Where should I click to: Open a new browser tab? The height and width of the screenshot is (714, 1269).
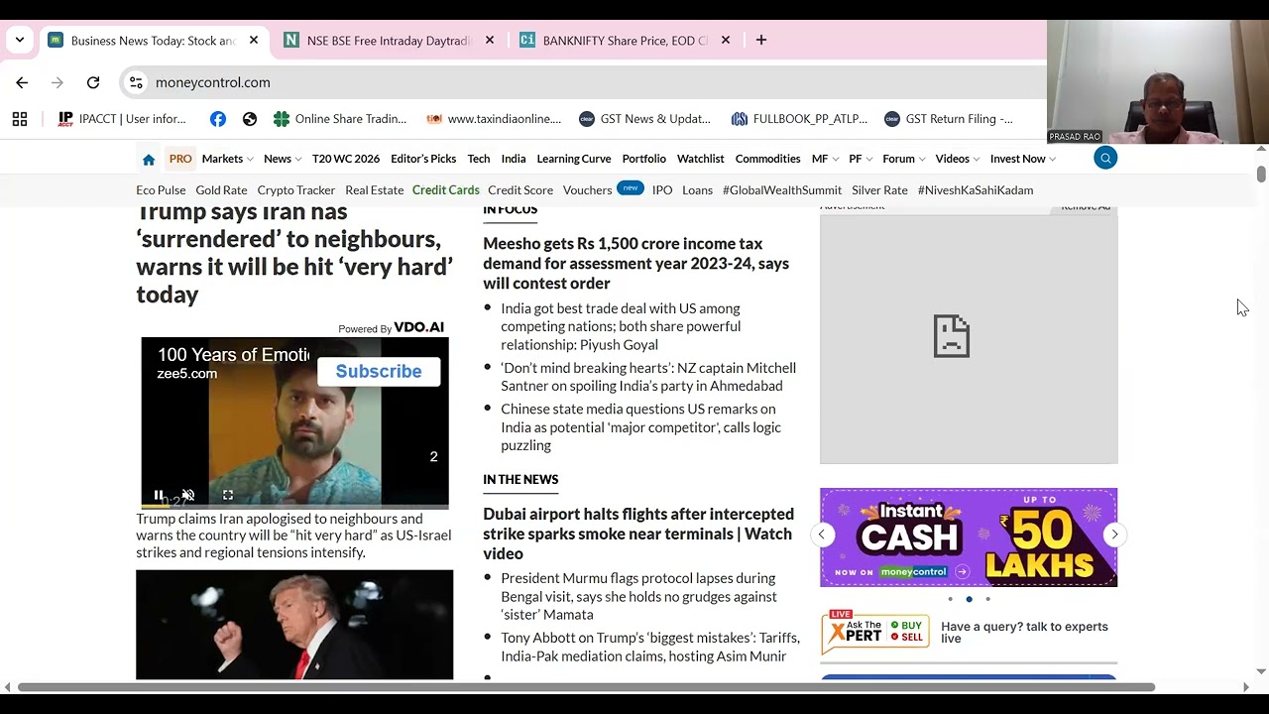click(761, 41)
